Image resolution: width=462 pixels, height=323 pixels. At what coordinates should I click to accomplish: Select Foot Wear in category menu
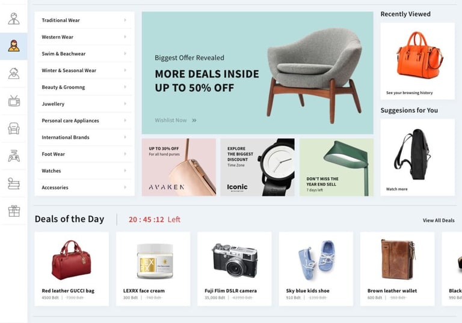(85, 154)
